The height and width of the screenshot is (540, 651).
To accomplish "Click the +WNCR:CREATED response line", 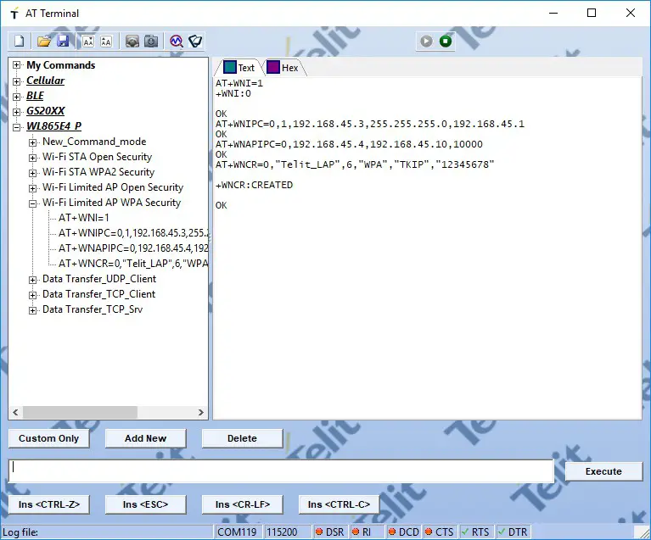I will click(254, 185).
